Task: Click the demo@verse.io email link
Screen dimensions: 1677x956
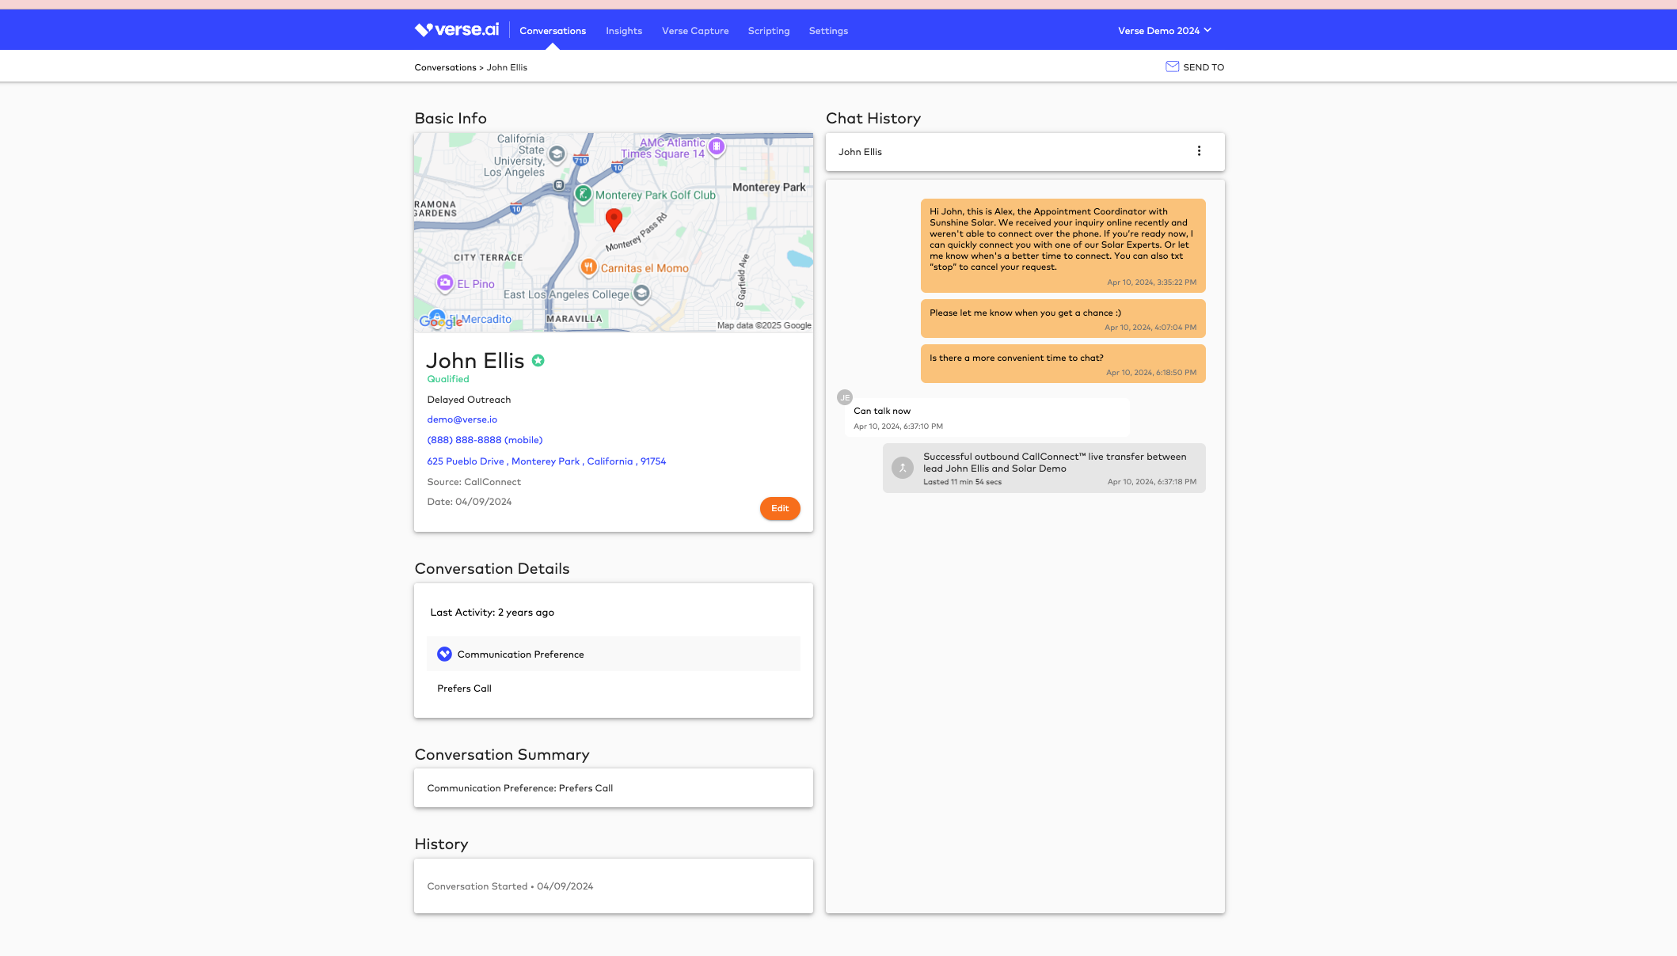Action: coord(462,419)
